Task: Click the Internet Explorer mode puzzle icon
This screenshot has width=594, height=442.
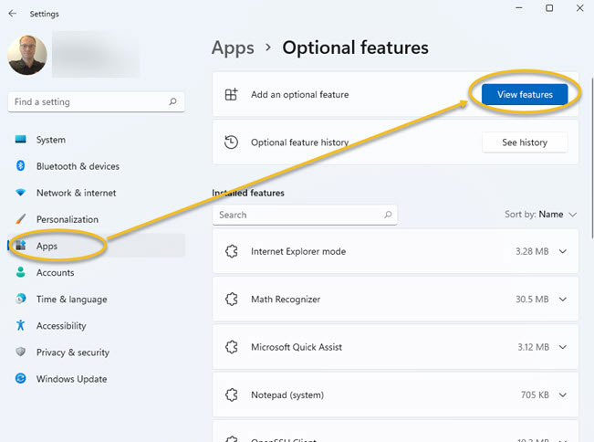Action: coord(231,251)
